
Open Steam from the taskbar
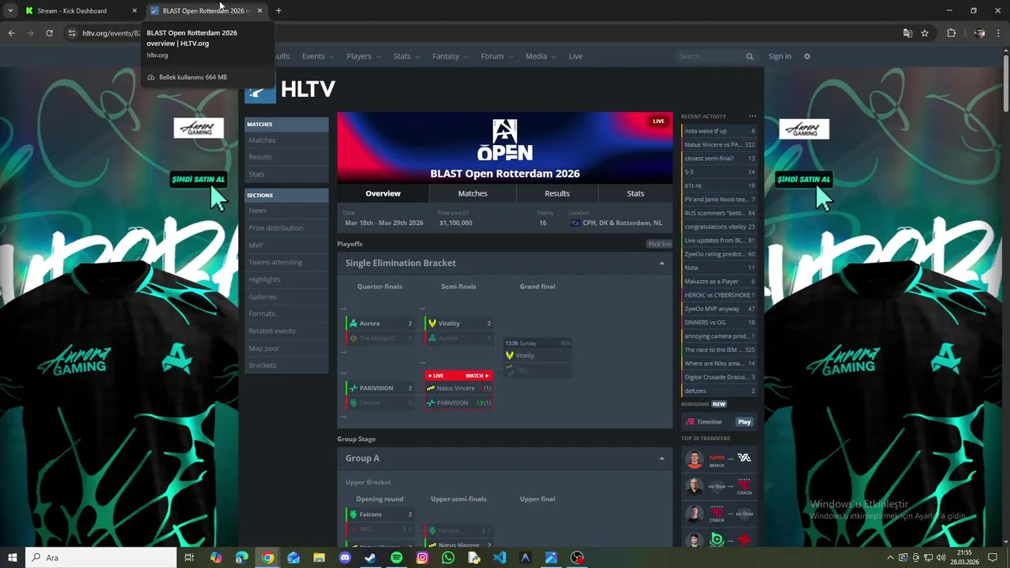pos(370,558)
